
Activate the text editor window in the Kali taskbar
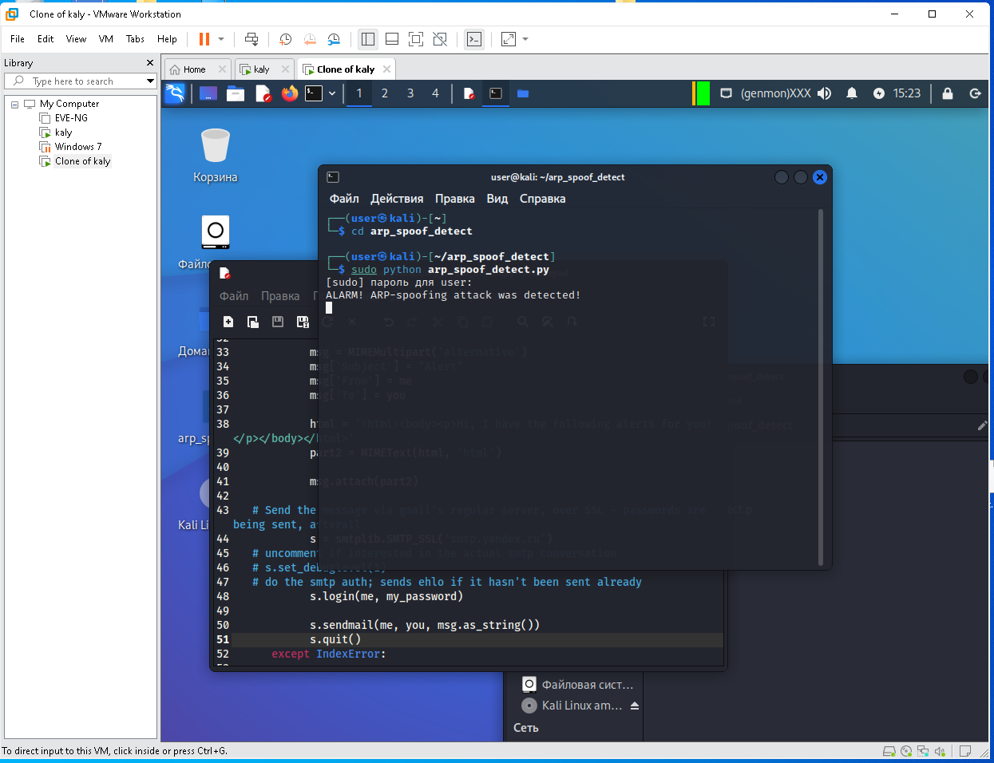(469, 93)
